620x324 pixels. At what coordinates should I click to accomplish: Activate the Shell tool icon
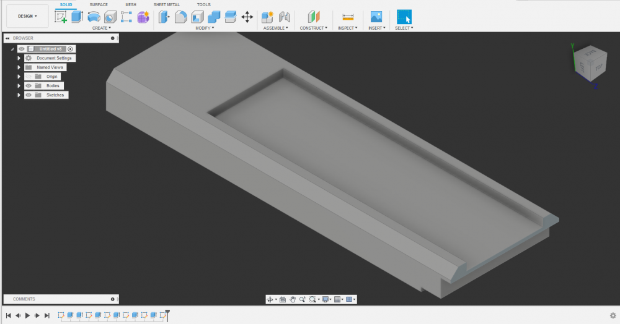coord(197,17)
